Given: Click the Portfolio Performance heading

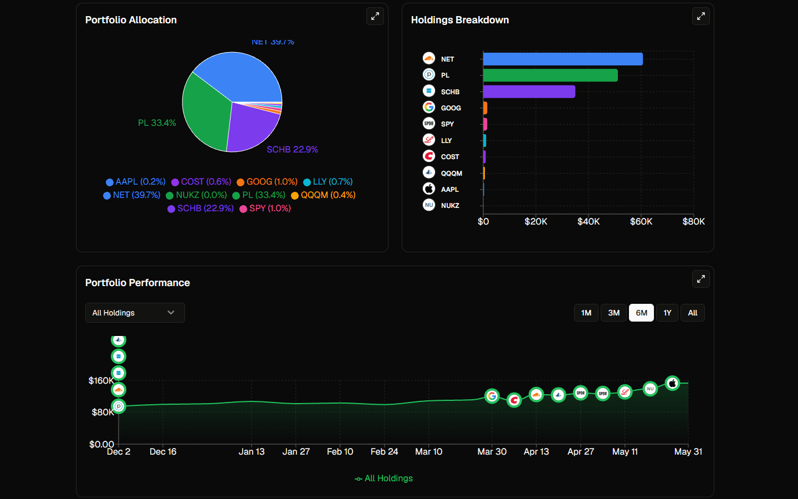Looking at the screenshot, I should [x=137, y=283].
